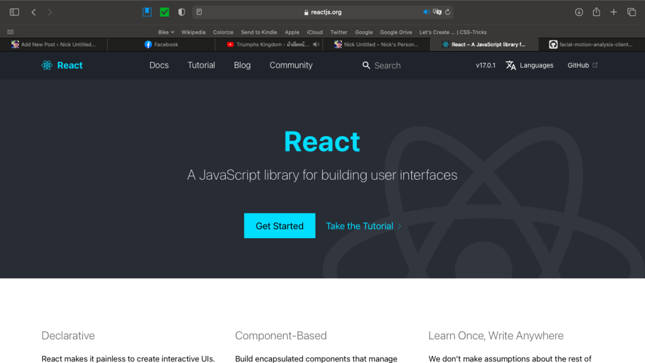Mute the Triumphs Kingdom YouTube tab
645x363 pixels.
click(x=316, y=45)
